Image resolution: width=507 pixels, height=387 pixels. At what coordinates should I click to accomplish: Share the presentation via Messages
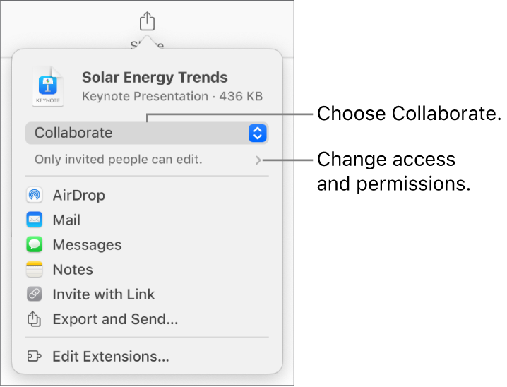[87, 245]
